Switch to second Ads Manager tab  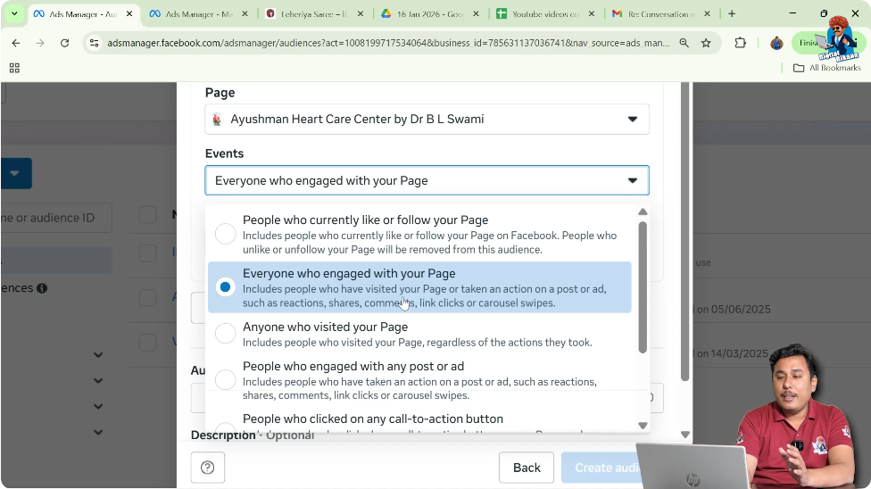pyautogui.click(x=199, y=14)
